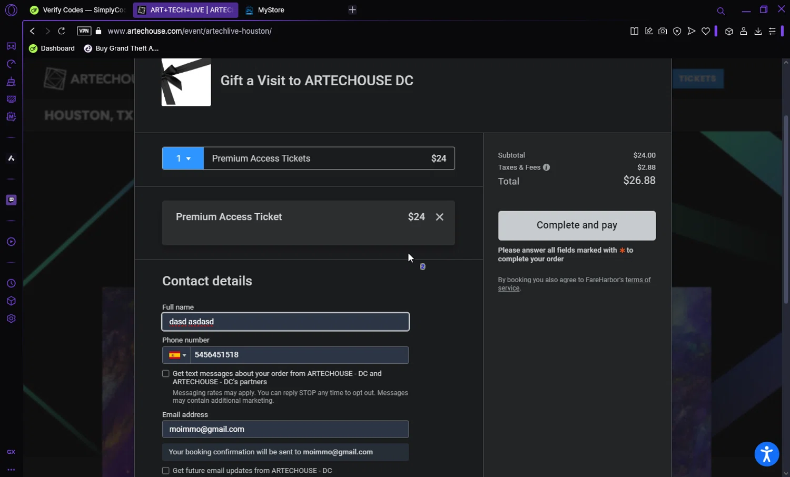Open Easy Setup sliders icon
790x477 pixels.
772,31
